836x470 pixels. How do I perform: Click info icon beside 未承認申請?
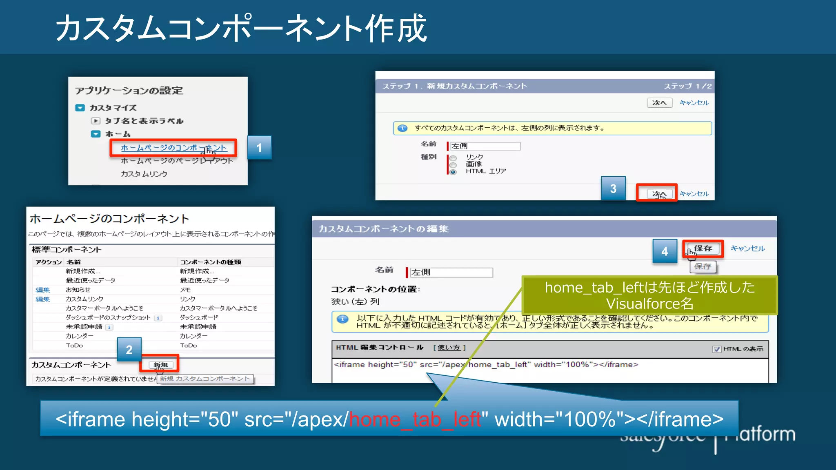[109, 327]
